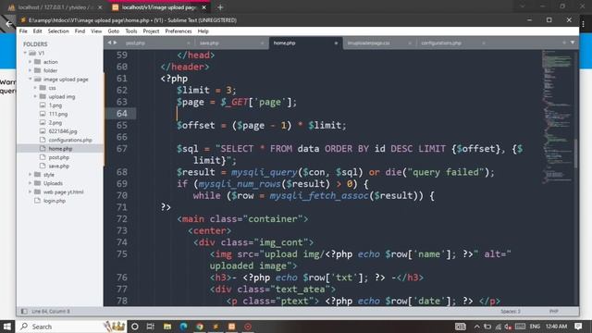Screen dimensions: 592x333
Task: Expand the web page yt.html folder
Action: coord(31,191)
